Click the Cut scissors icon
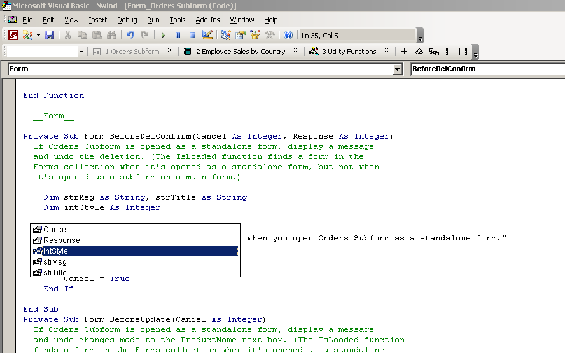 click(67, 35)
